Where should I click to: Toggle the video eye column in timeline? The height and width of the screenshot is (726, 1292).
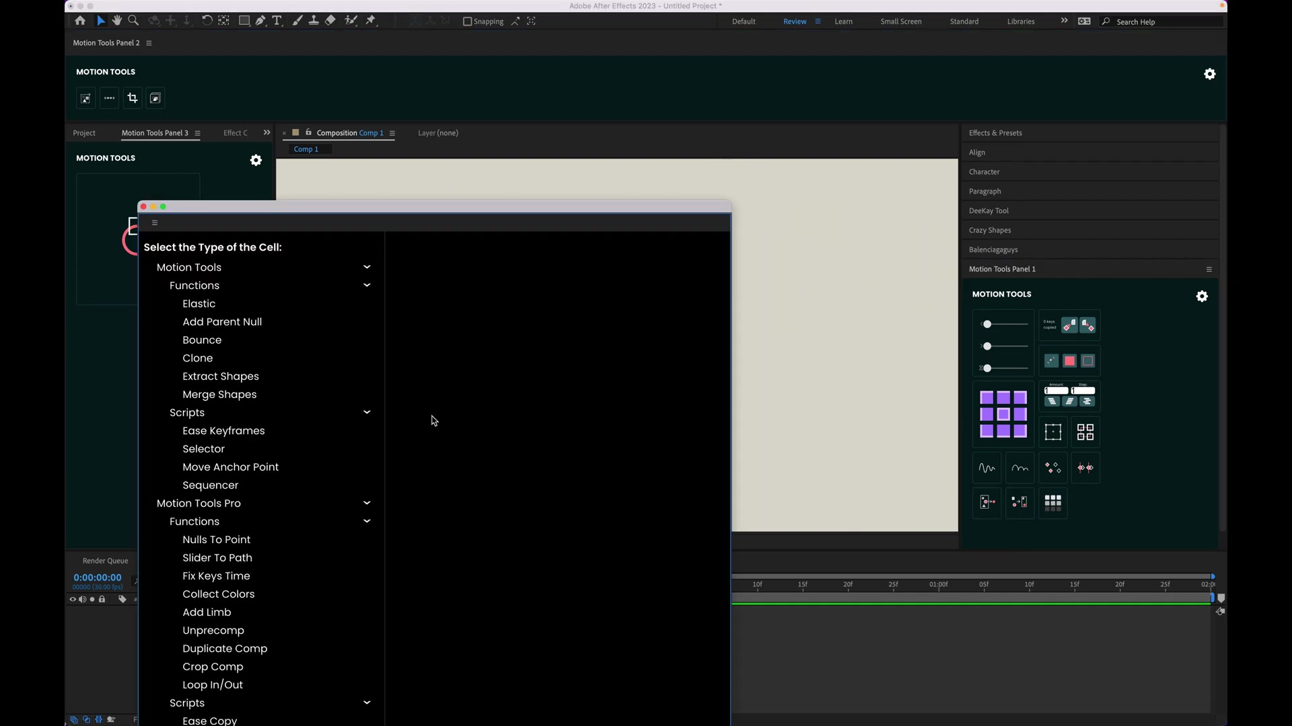coord(73,599)
